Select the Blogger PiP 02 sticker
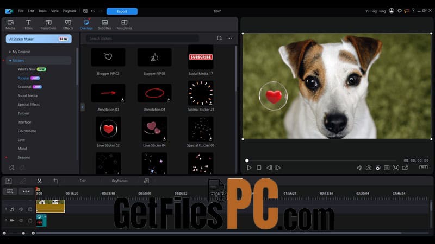This screenshot has width=435, height=244. pos(108,57)
